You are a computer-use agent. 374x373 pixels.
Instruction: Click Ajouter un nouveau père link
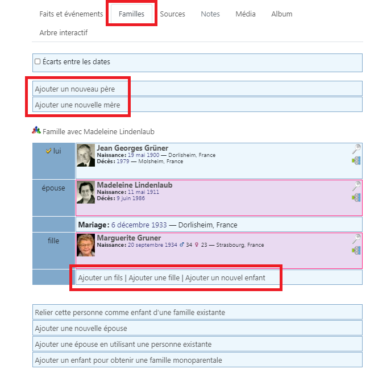74,89
